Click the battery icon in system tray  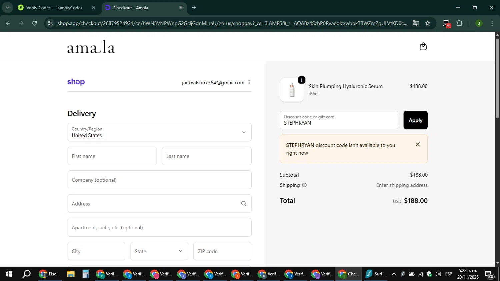click(x=412, y=274)
